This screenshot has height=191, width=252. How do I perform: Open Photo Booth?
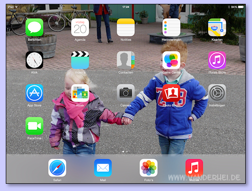tap(171, 93)
